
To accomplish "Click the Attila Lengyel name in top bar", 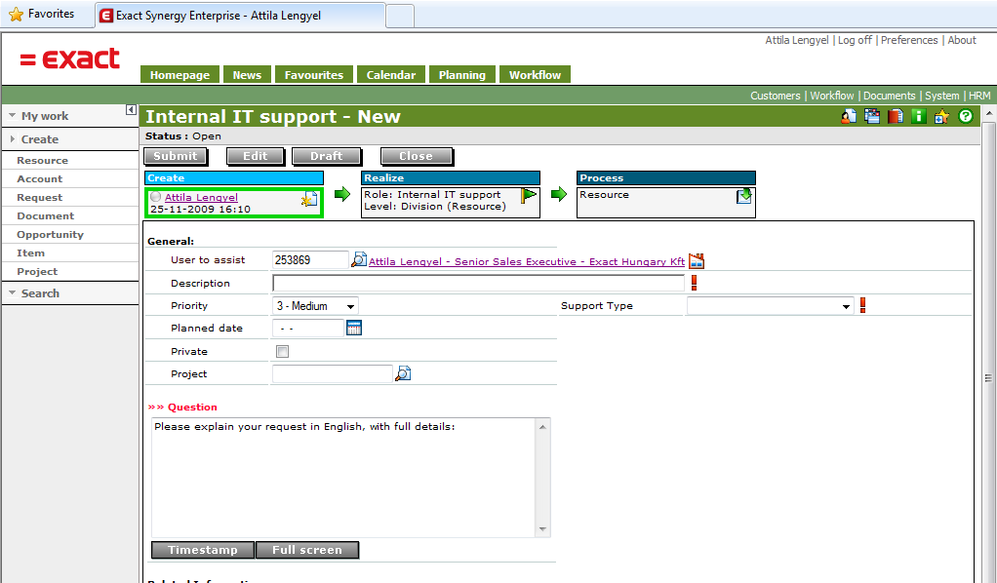I will (797, 40).
